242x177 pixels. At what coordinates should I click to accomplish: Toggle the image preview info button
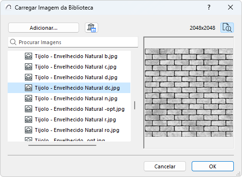click(x=227, y=28)
